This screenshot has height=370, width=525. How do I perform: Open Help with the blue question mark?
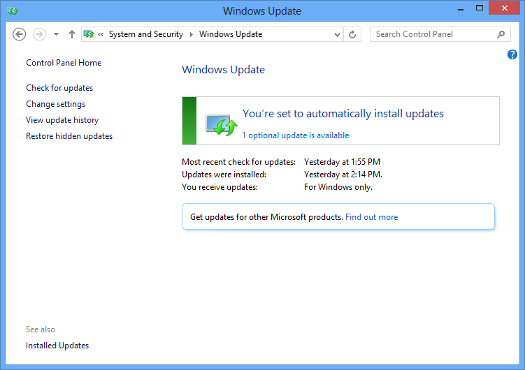[x=512, y=54]
